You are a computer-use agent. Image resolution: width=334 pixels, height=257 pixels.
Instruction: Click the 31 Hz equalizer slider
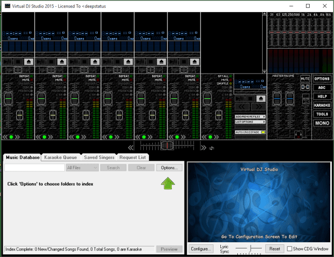[x=272, y=32]
